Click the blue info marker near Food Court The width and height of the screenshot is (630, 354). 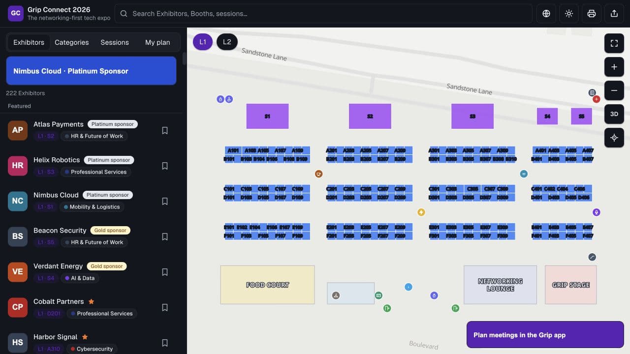coord(408,287)
